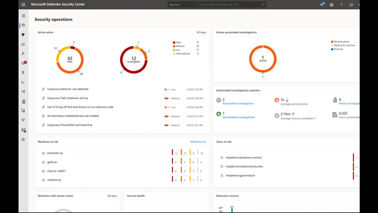Click the help question mark icon
The image size is (378, 213).
pyautogui.click(x=341, y=5)
